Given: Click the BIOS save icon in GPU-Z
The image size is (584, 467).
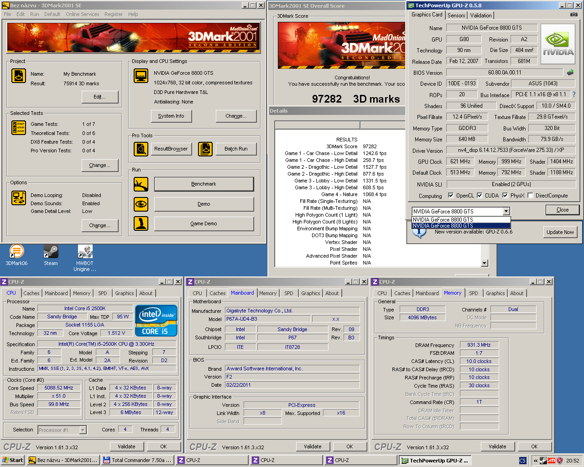Looking at the screenshot, I should [570, 72].
